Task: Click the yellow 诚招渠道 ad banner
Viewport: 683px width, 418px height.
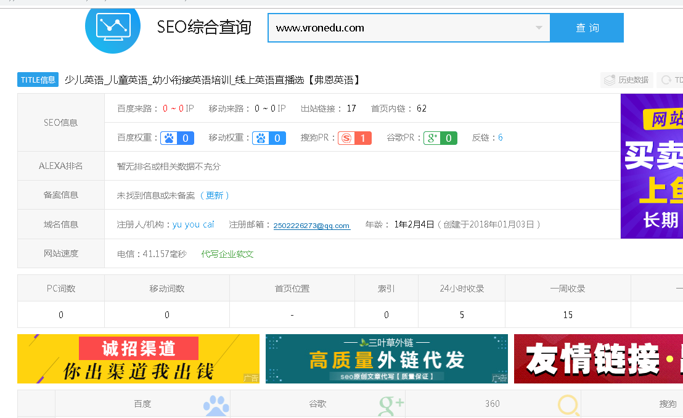Action: (x=138, y=359)
